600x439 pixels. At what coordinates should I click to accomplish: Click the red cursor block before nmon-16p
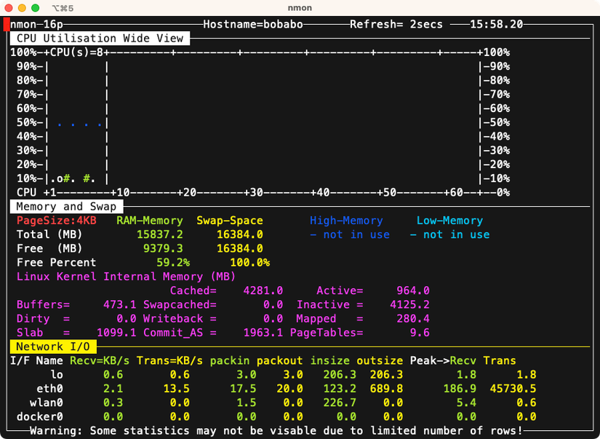tap(7, 24)
